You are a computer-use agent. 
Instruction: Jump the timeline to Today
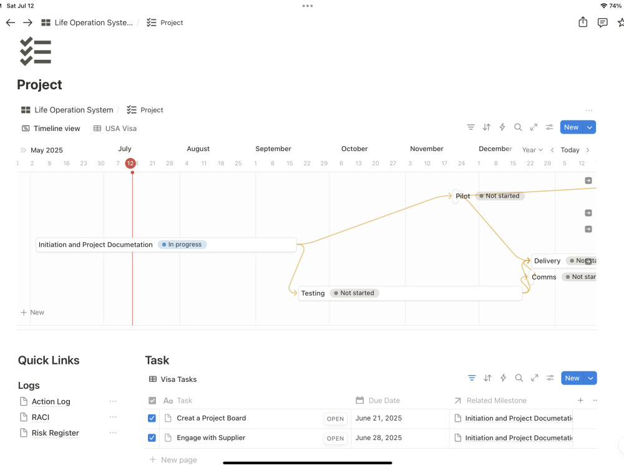tap(570, 150)
